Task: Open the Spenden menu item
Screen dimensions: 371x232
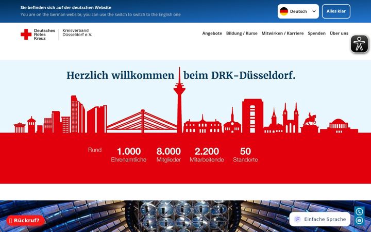Action: 316,34
